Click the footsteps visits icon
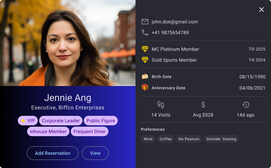Image resolution: width=271 pixels, height=168 pixels. 161,105
